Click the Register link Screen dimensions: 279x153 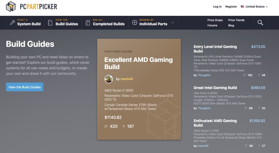(231, 7)
